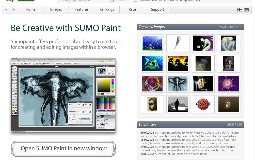255x160 pixels.
Task: Open the green monster thumbnail in top rated images
Action: click(x=152, y=63)
